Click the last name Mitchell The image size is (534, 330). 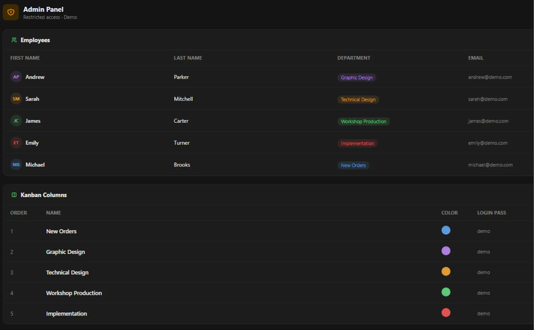183,99
